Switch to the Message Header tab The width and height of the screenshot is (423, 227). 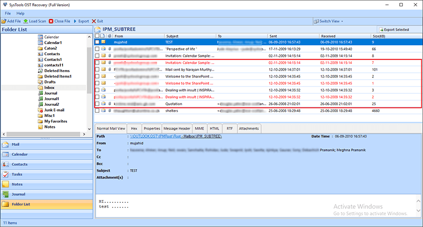pos(177,129)
